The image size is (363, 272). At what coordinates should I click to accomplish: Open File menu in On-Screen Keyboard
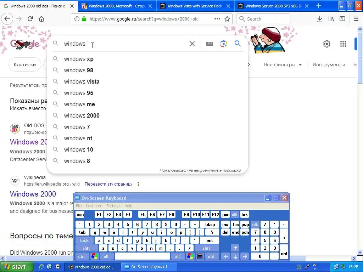click(x=79, y=206)
